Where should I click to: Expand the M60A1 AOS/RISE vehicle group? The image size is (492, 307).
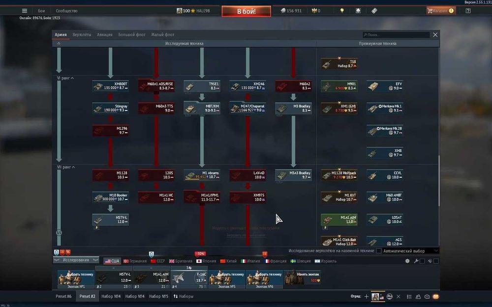click(156, 86)
